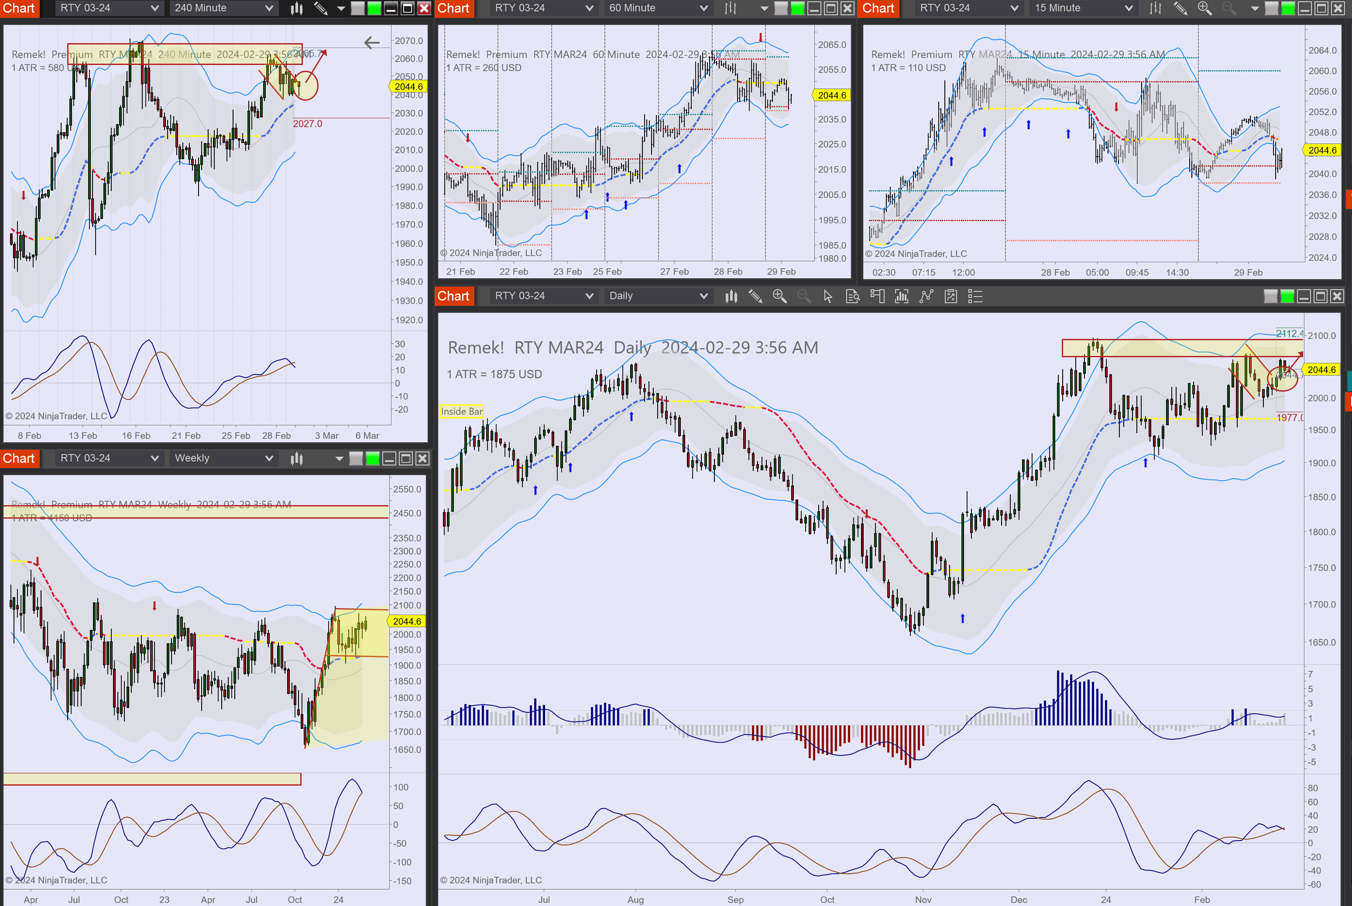Click the Chart tab of Weekly window
The image size is (1352, 906).
point(18,458)
